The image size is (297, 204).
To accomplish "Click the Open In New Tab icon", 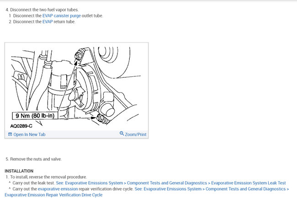I will (x=10, y=134).
